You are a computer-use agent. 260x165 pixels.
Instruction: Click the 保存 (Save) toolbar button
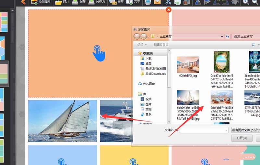(79, 2)
